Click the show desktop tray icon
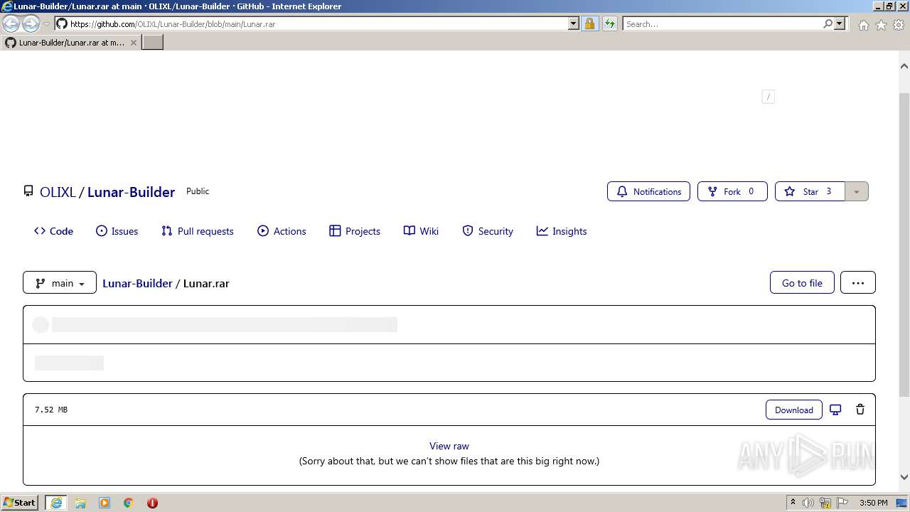Image resolution: width=910 pixels, height=512 pixels. point(902,503)
